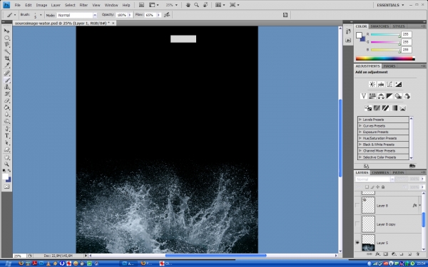Expand Exposure Presets
The height and width of the screenshot is (267, 428).
coord(360,132)
